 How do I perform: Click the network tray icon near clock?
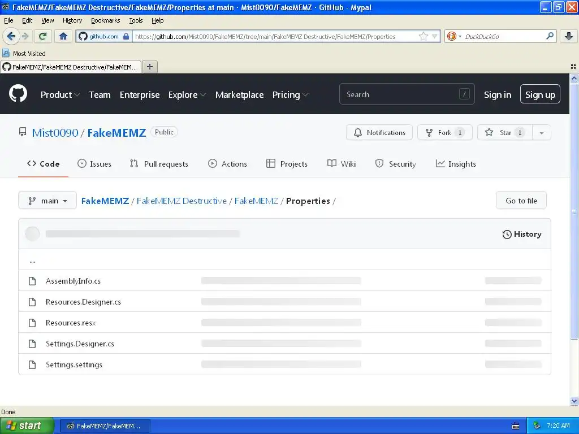click(x=537, y=426)
